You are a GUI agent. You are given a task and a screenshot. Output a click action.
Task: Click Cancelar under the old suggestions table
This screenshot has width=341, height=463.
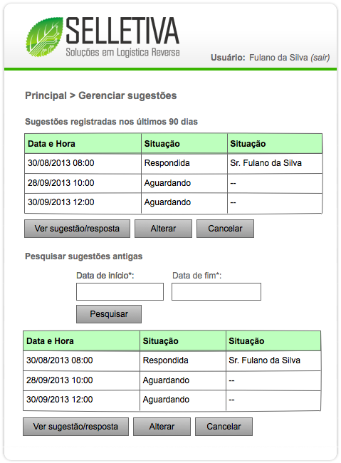[224, 427]
